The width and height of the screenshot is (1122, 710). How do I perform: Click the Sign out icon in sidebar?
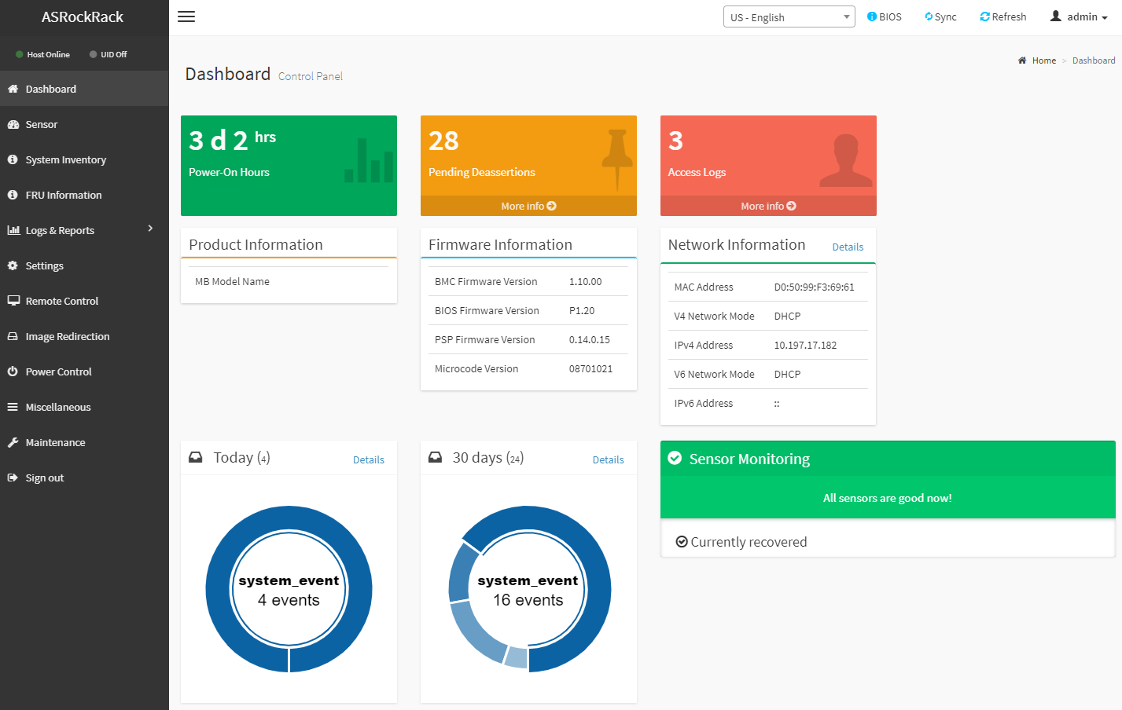tap(13, 478)
